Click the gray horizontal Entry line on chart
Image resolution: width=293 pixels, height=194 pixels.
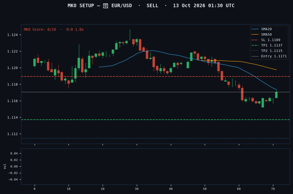click(155, 92)
